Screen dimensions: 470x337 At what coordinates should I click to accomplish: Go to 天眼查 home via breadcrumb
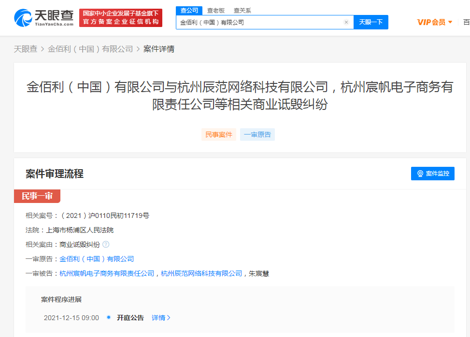coord(25,49)
